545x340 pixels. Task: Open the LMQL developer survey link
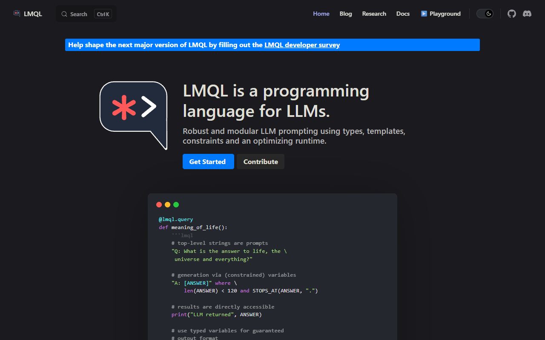click(x=302, y=45)
